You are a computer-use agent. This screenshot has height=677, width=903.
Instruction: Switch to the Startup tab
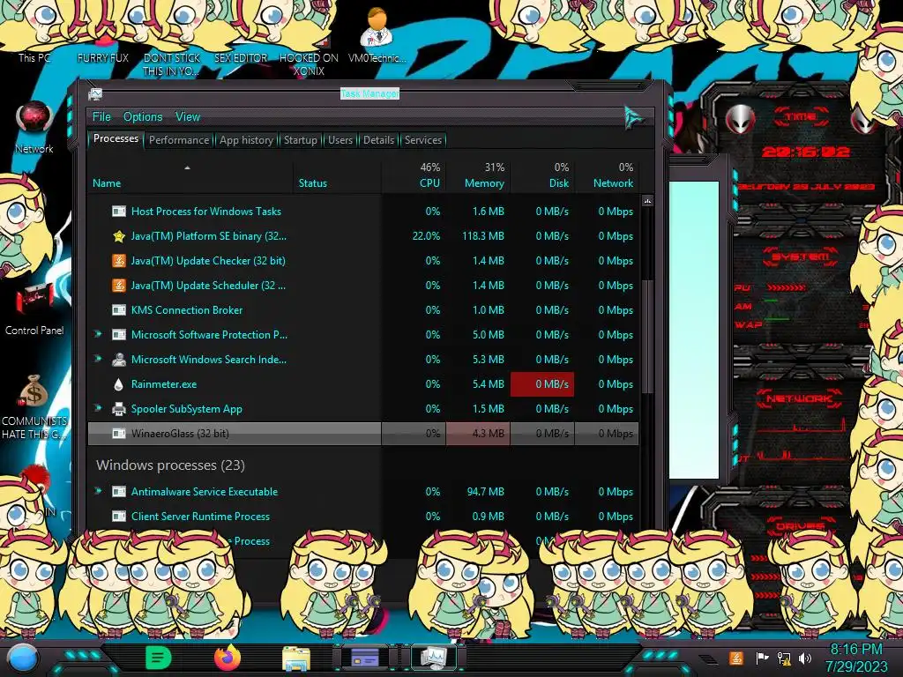300,140
